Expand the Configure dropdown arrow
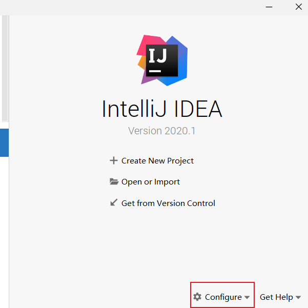This screenshot has height=308, width=308. pyautogui.click(x=247, y=297)
